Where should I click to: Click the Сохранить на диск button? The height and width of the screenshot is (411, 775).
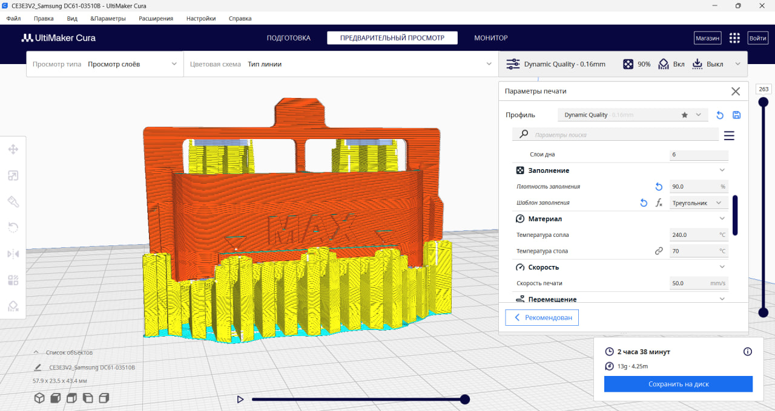click(678, 384)
